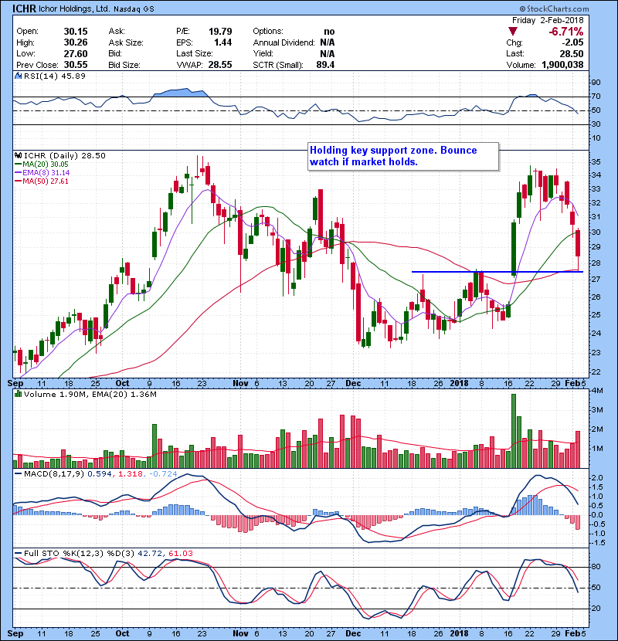This screenshot has height=641, width=618.
Task: Select the ICHR ticker symbol in header
Action: point(24,8)
